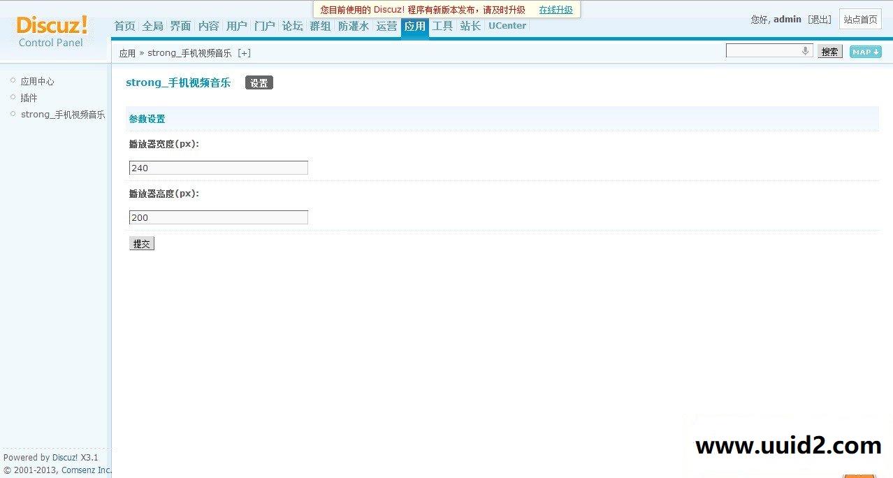The width and height of the screenshot is (893, 478).
Task: Click the microphone icon in search box
Action: pyautogui.click(x=805, y=51)
